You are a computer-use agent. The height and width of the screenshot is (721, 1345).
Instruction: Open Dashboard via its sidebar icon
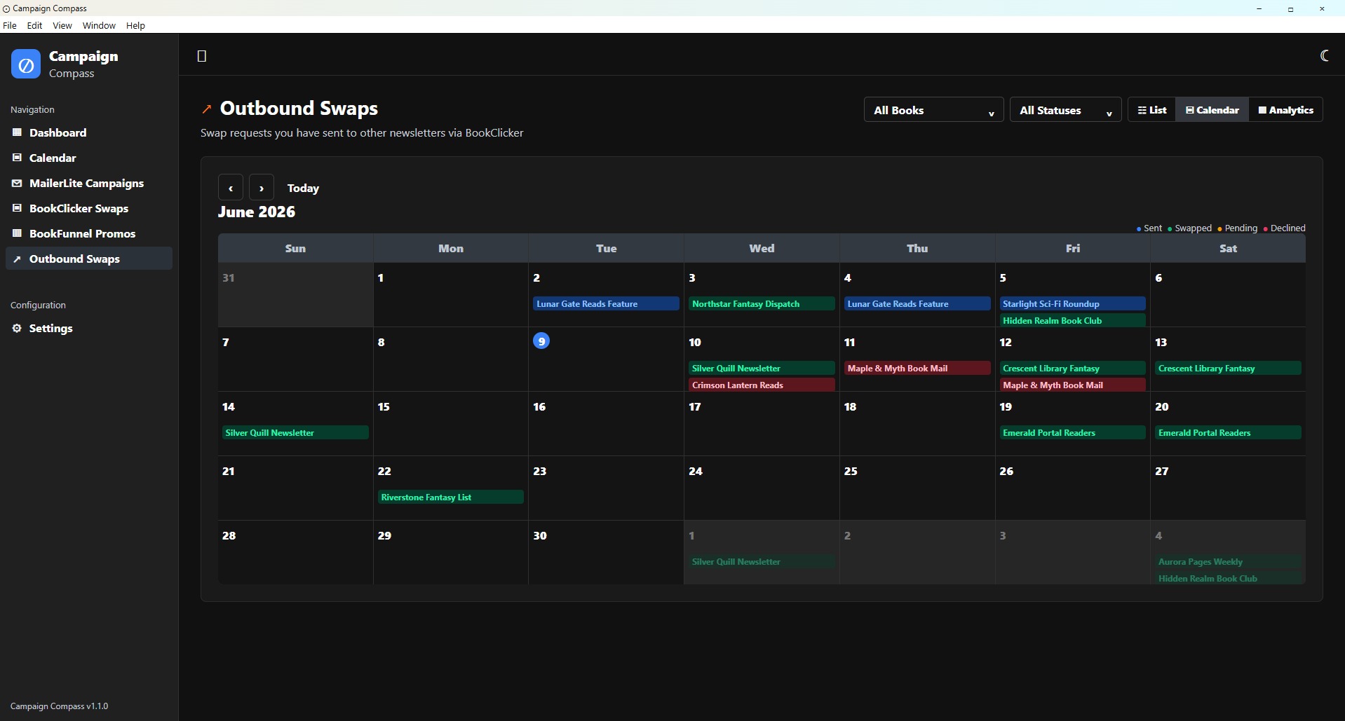18,132
